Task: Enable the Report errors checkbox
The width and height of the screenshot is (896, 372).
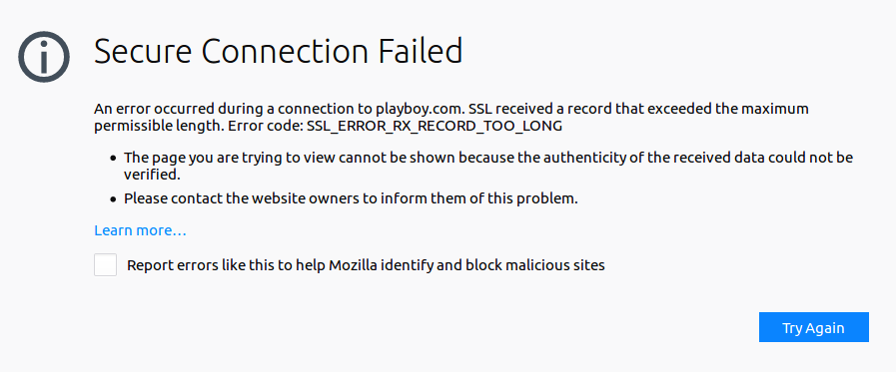Action: 105,265
